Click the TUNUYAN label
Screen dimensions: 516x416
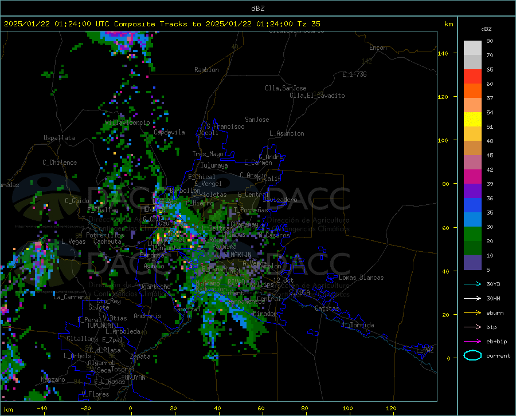[x=133, y=378]
